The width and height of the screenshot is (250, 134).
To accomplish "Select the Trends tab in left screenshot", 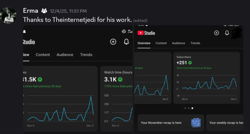I will [x=86, y=55].
